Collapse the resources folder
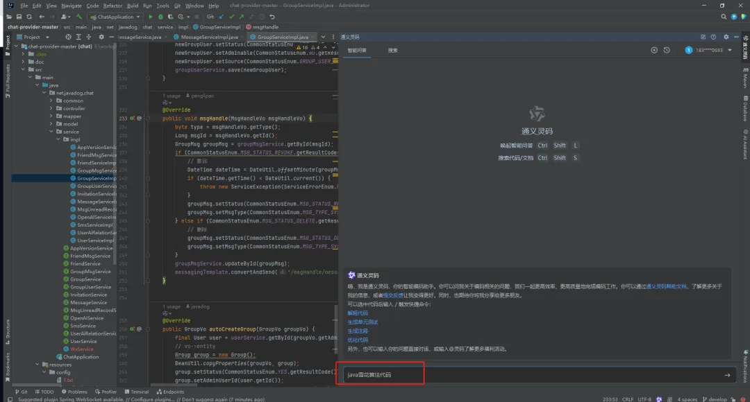The height and width of the screenshot is (402, 750). pos(37,365)
